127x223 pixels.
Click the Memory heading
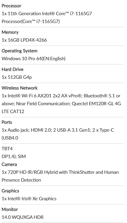pos(10,32)
